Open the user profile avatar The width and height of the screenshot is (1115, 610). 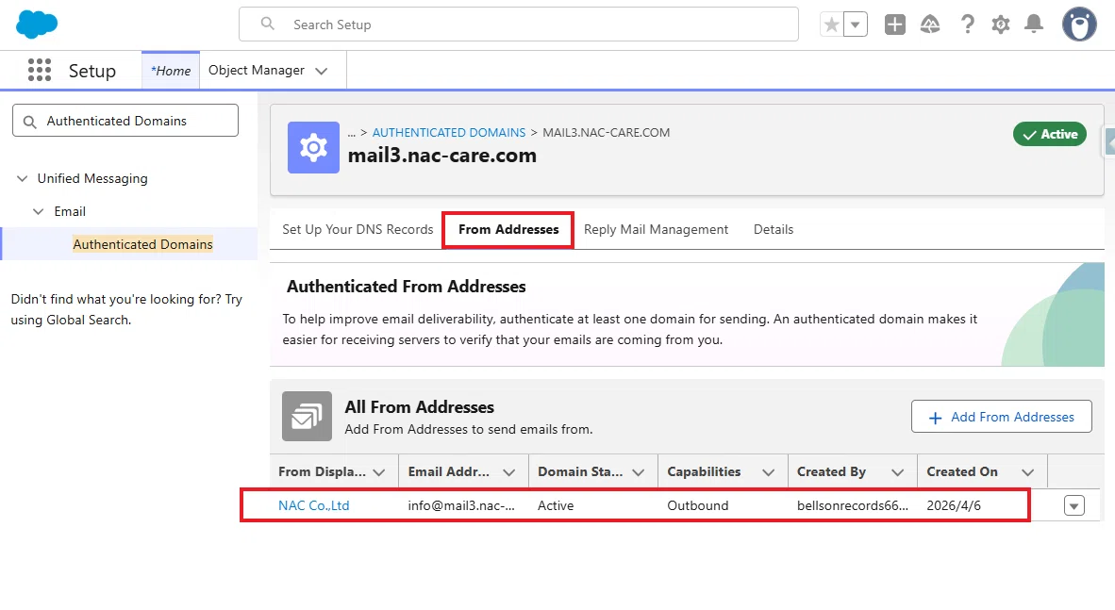[1079, 25]
